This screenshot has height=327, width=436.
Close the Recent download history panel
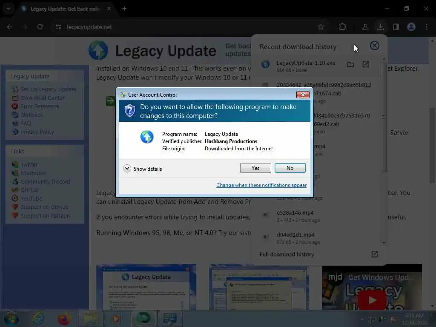[x=375, y=46]
